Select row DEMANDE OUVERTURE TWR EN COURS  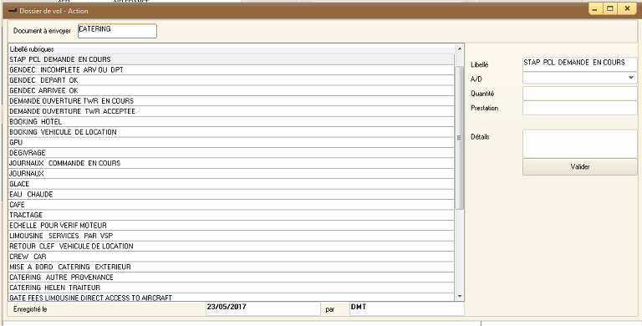pos(232,101)
